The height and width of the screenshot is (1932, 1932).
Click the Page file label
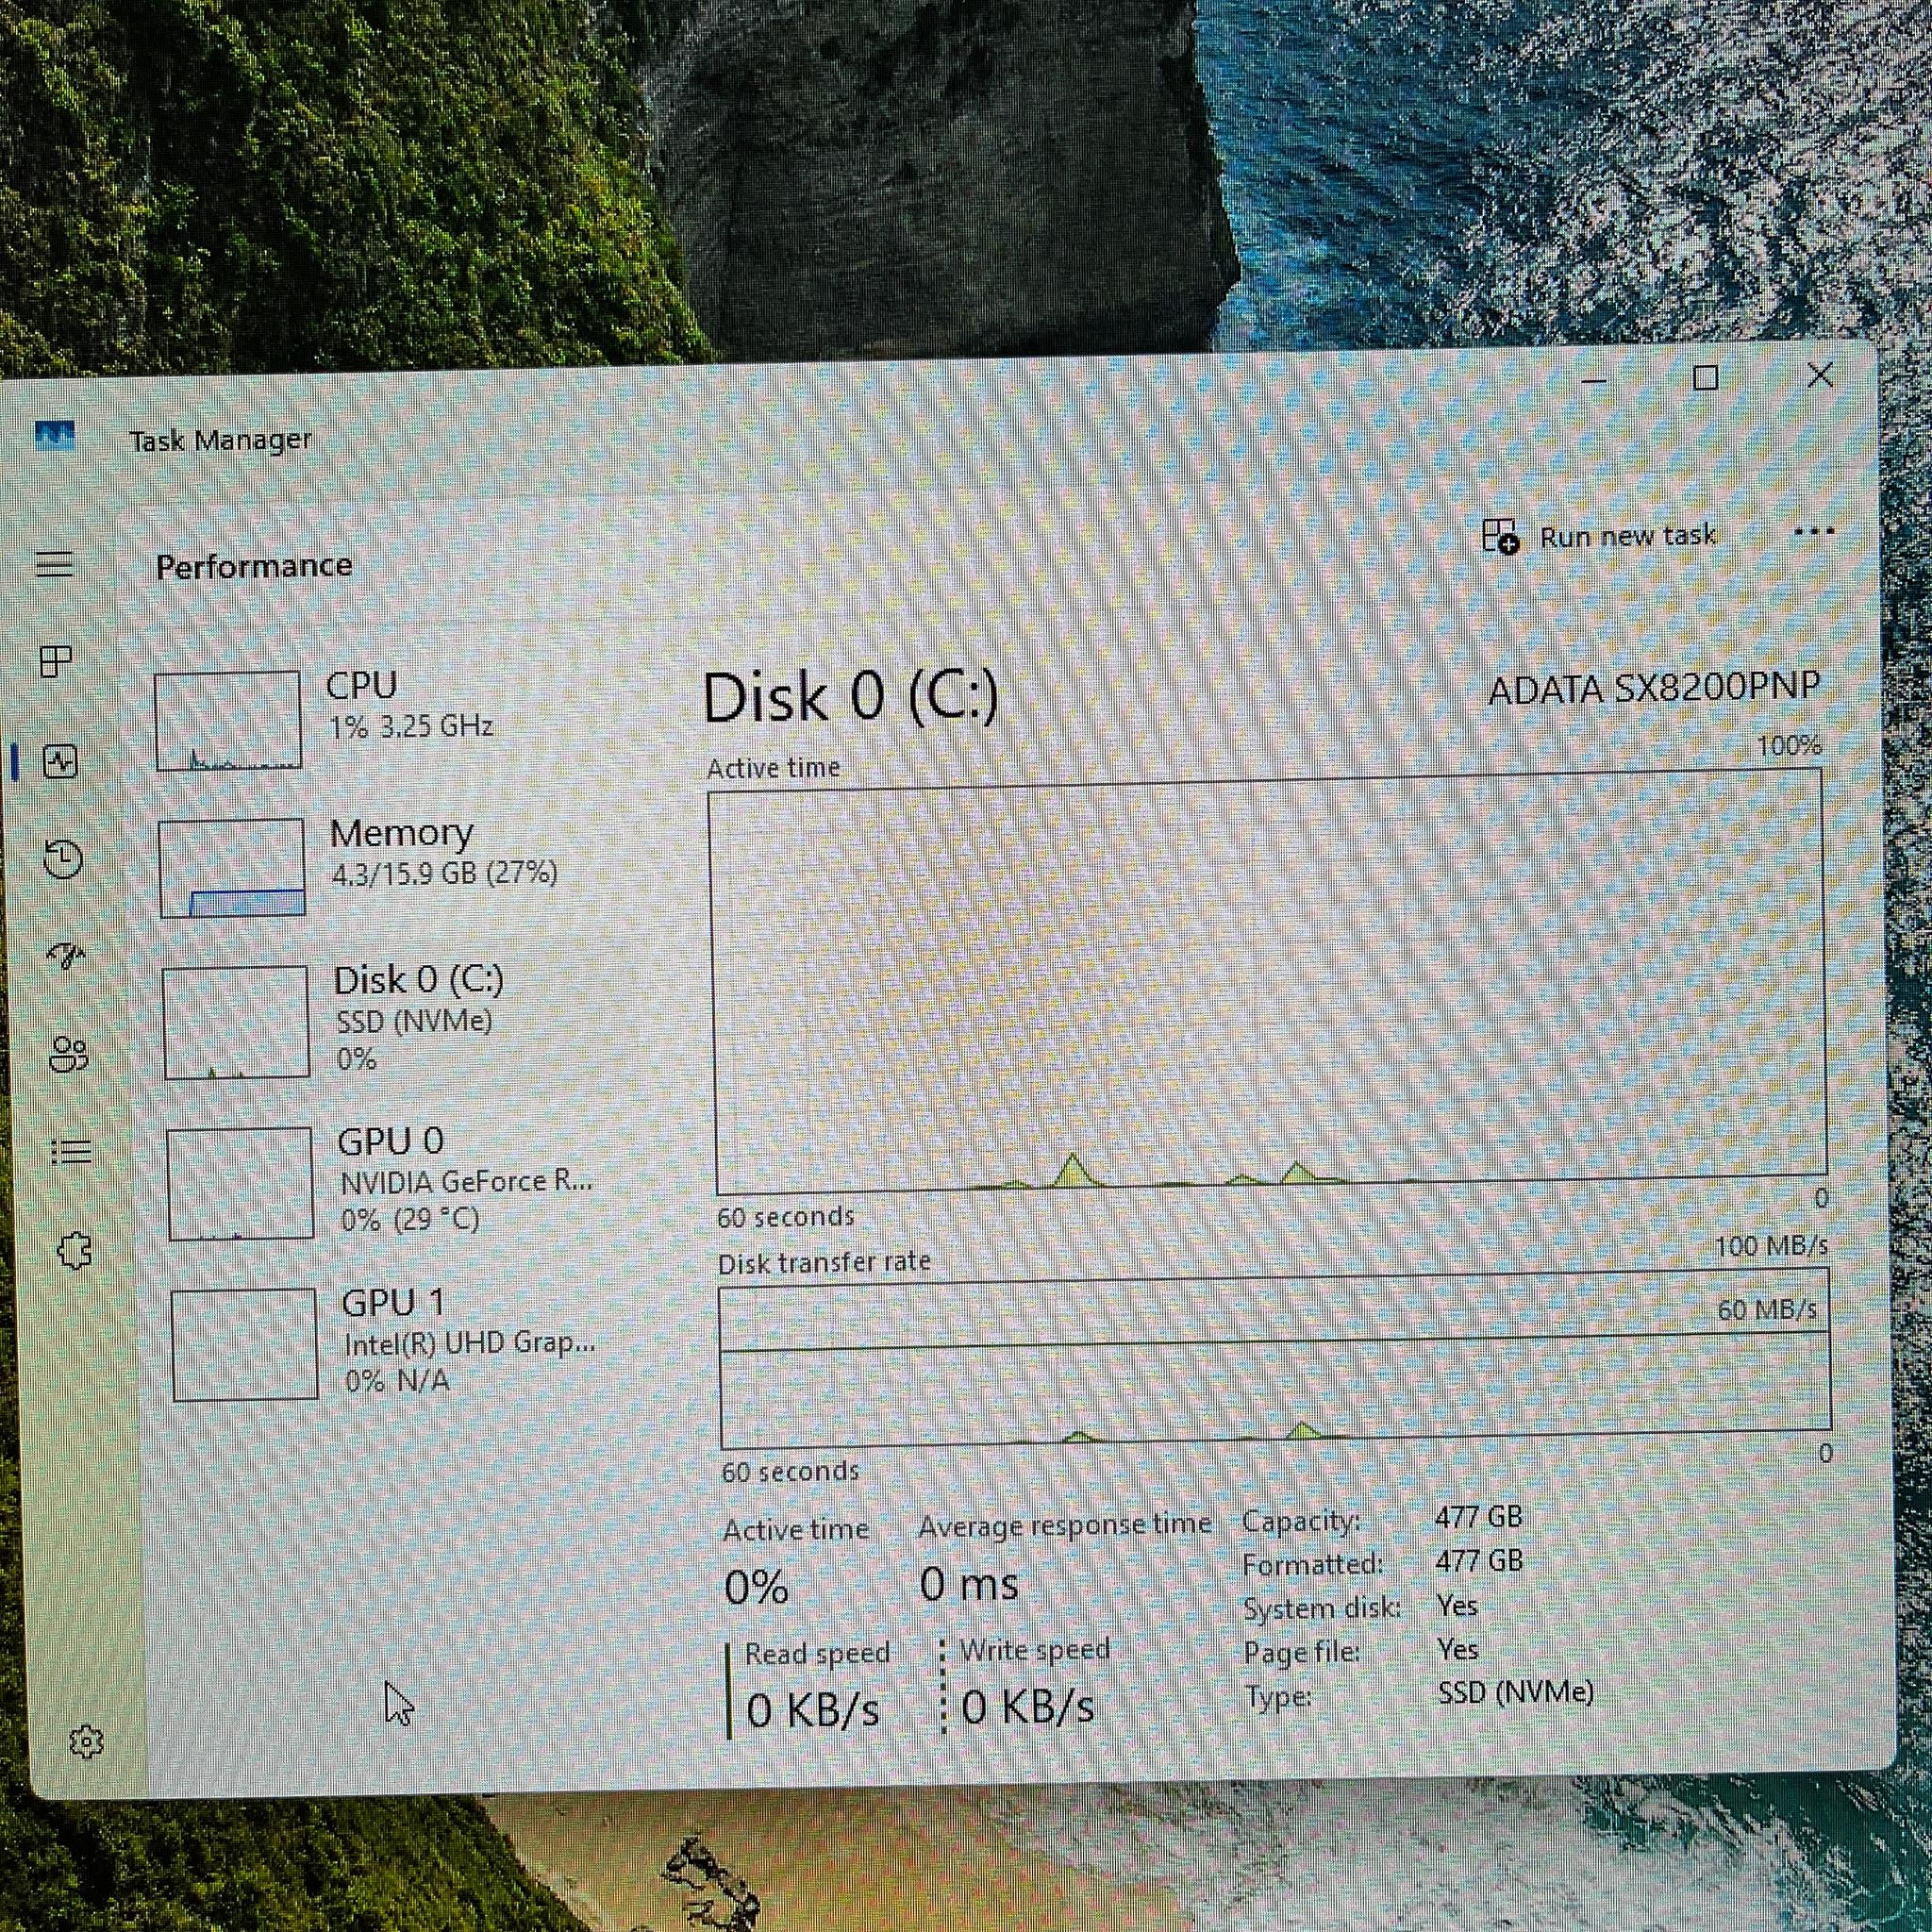tap(1302, 1652)
